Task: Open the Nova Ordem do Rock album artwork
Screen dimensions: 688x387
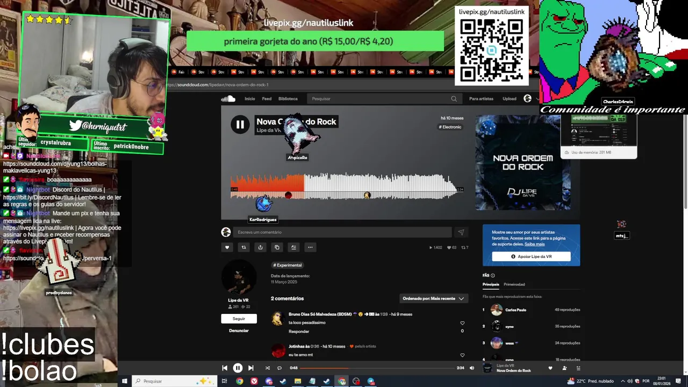Action: tap(523, 162)
